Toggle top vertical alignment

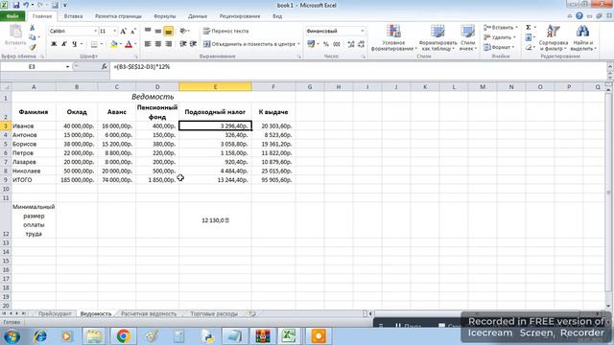[148, 31]
